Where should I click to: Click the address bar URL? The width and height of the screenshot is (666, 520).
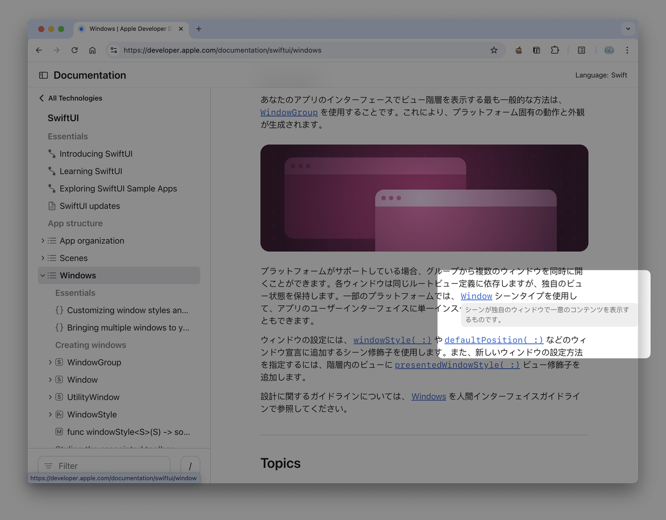(x=222, y=50)
